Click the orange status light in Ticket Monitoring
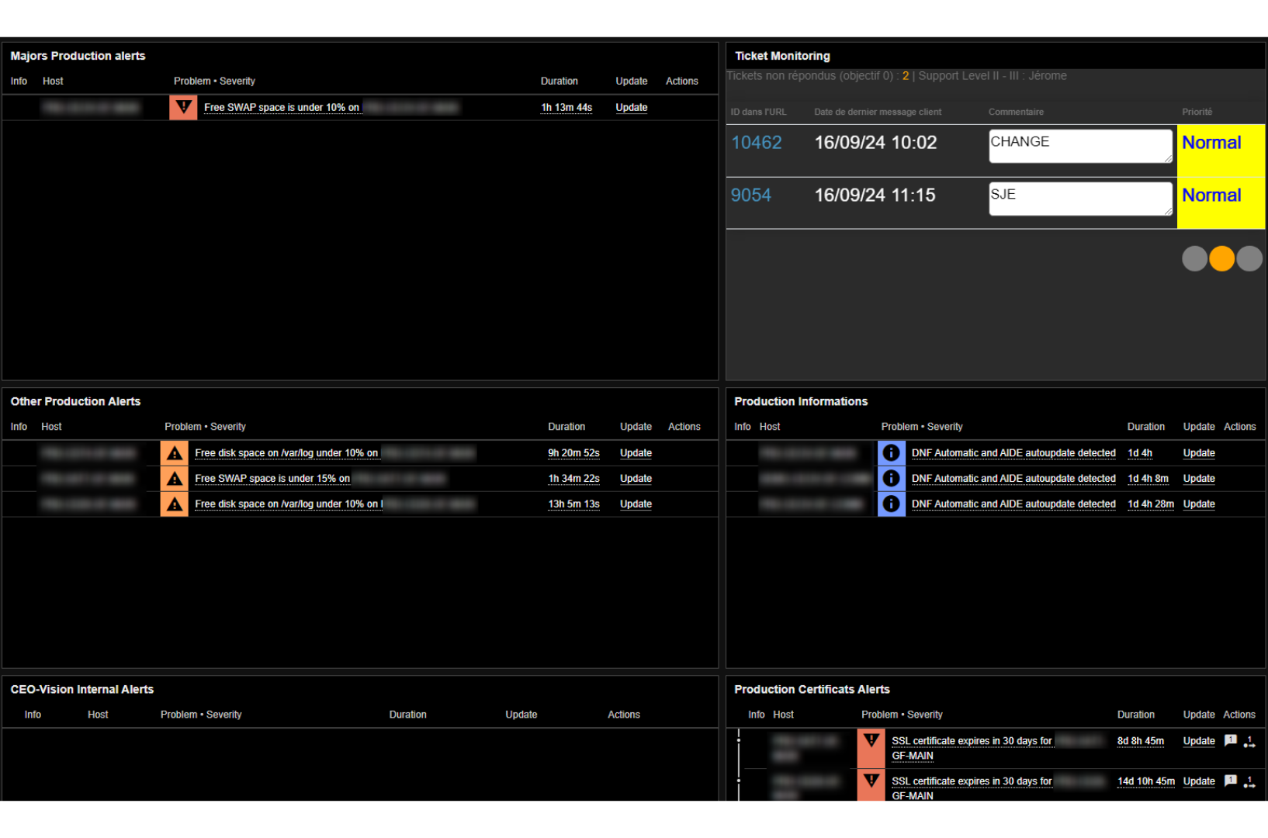1268x838 pixels. (1221, 258)
